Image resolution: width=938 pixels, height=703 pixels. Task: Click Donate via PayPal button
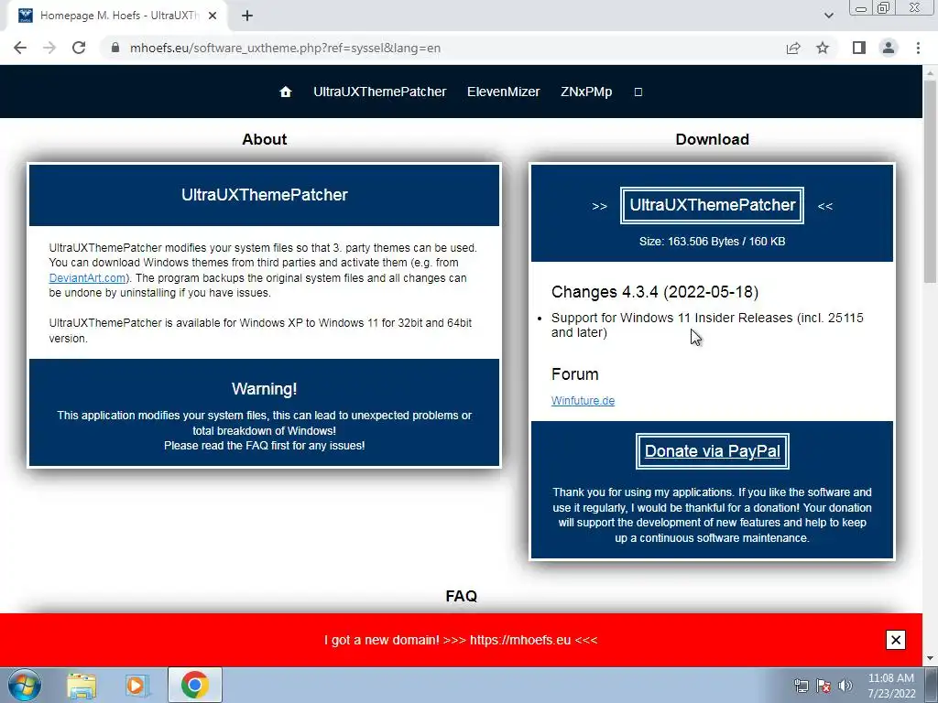tap(712, 450)
